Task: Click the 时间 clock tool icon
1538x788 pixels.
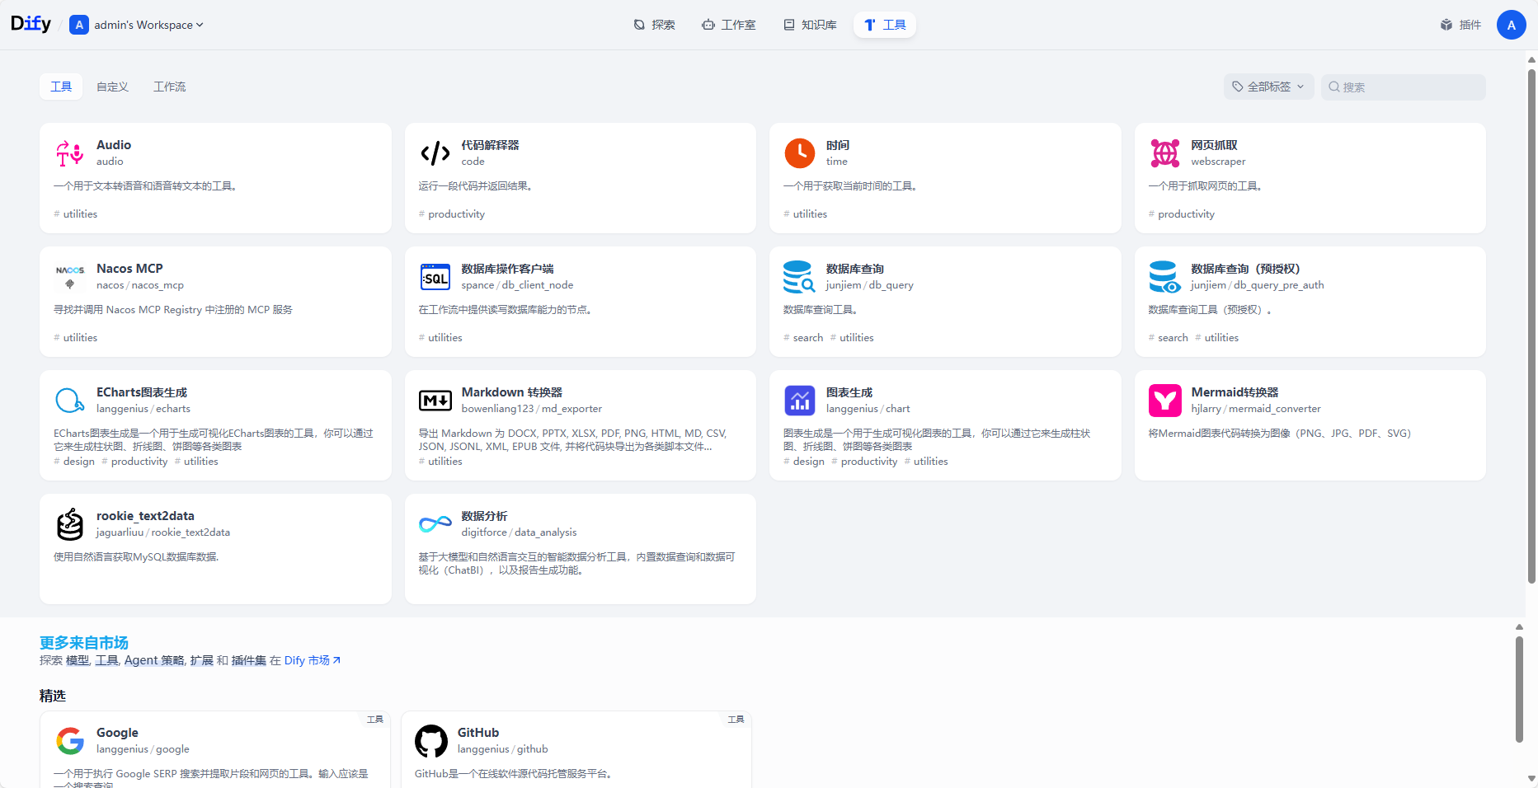Action: (799, 152)
